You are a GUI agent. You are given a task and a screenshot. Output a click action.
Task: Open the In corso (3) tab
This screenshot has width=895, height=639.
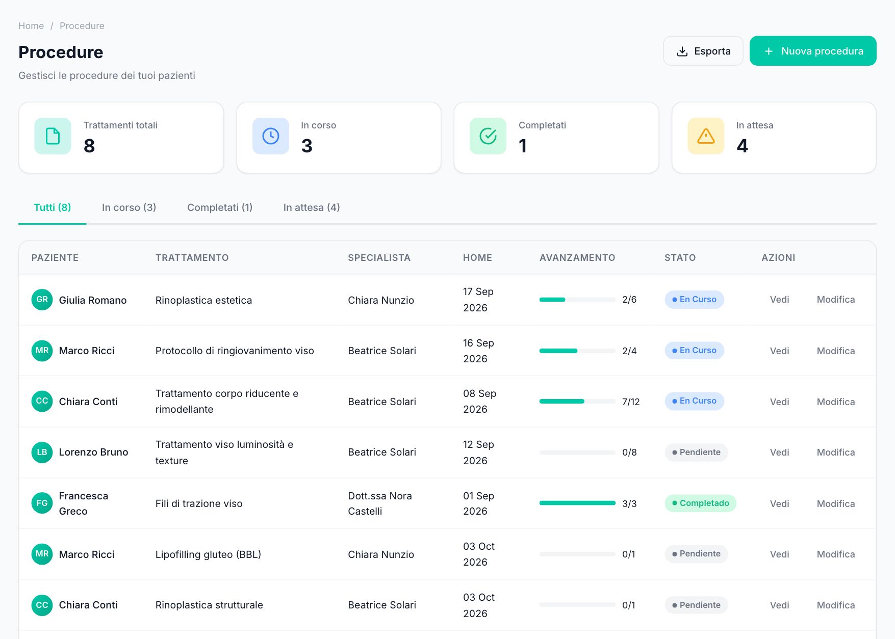[129, 207]
